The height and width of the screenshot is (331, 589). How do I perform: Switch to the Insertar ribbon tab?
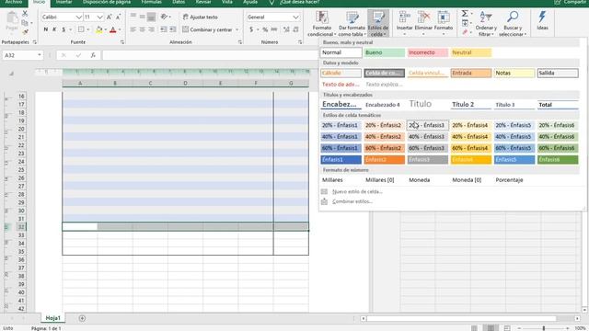[x=64, y=2]
